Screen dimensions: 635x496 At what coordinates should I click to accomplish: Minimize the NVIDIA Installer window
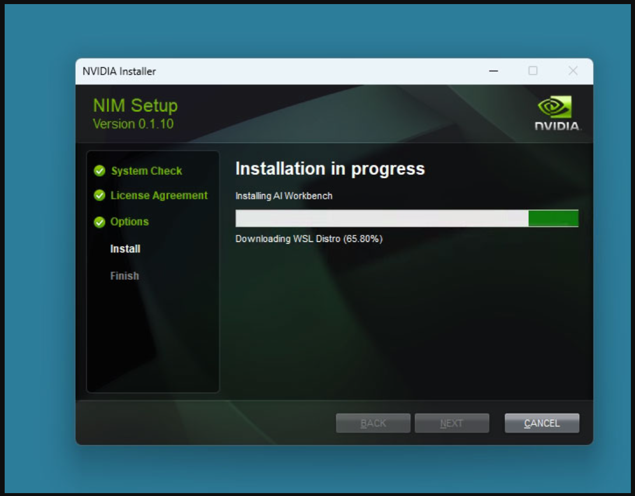[x=493, y=71]
